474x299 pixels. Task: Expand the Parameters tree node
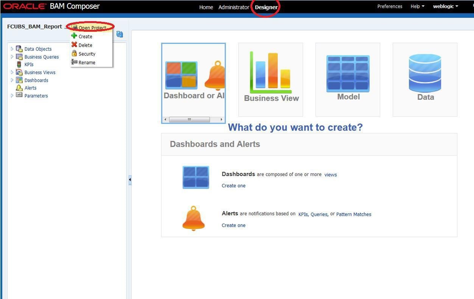tap(12, 96)
